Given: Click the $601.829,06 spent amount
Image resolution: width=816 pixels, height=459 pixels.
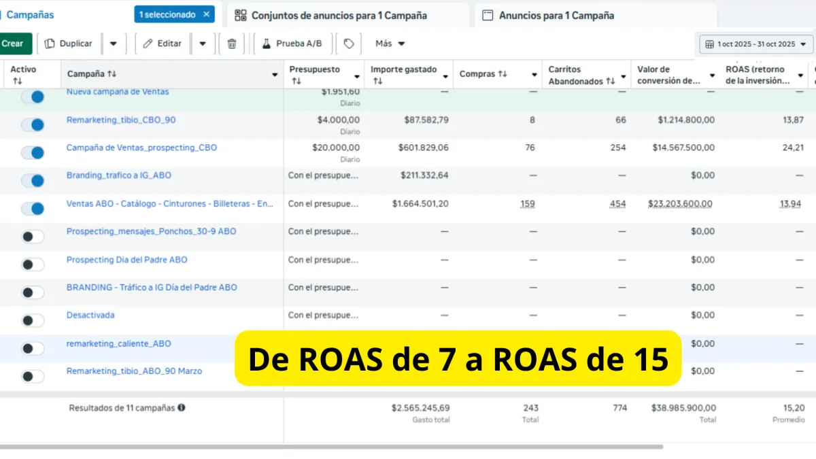Looking at the screenshot, I should click(x=424, y=148).
